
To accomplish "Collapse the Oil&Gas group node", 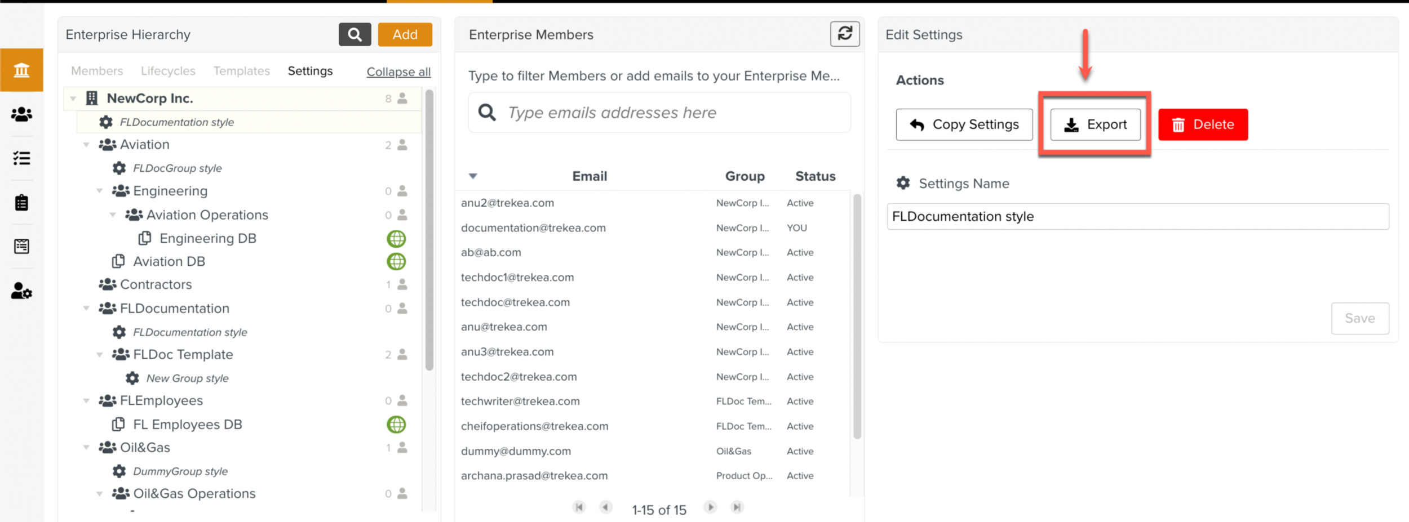I will click(x=86, y=448).
